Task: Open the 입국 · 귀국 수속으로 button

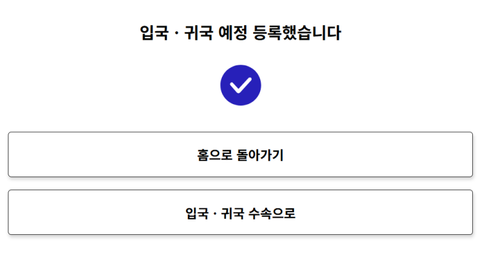Action: [x=241, y=212]
